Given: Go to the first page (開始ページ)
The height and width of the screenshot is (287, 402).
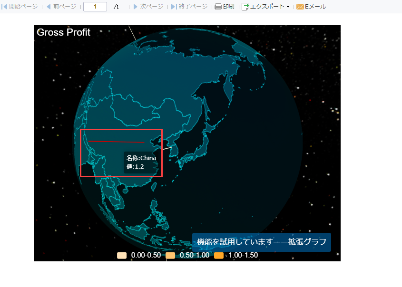Looking at the screenshot, I should pyautogui.click(x=20, y=7).
